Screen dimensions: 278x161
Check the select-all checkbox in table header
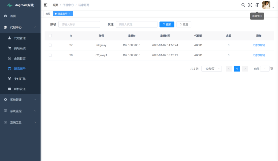click(x=50, y=36)
